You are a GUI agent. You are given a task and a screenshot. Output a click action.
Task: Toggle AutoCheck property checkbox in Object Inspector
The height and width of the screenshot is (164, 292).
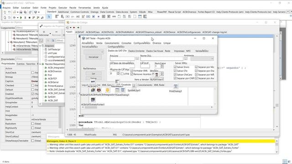point(33,72)
